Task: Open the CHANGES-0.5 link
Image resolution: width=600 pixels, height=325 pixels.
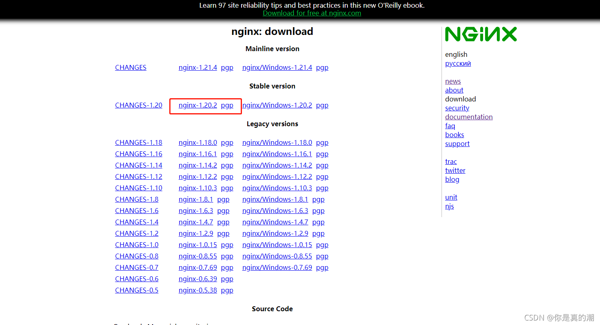Action: [x=136, y=290]
